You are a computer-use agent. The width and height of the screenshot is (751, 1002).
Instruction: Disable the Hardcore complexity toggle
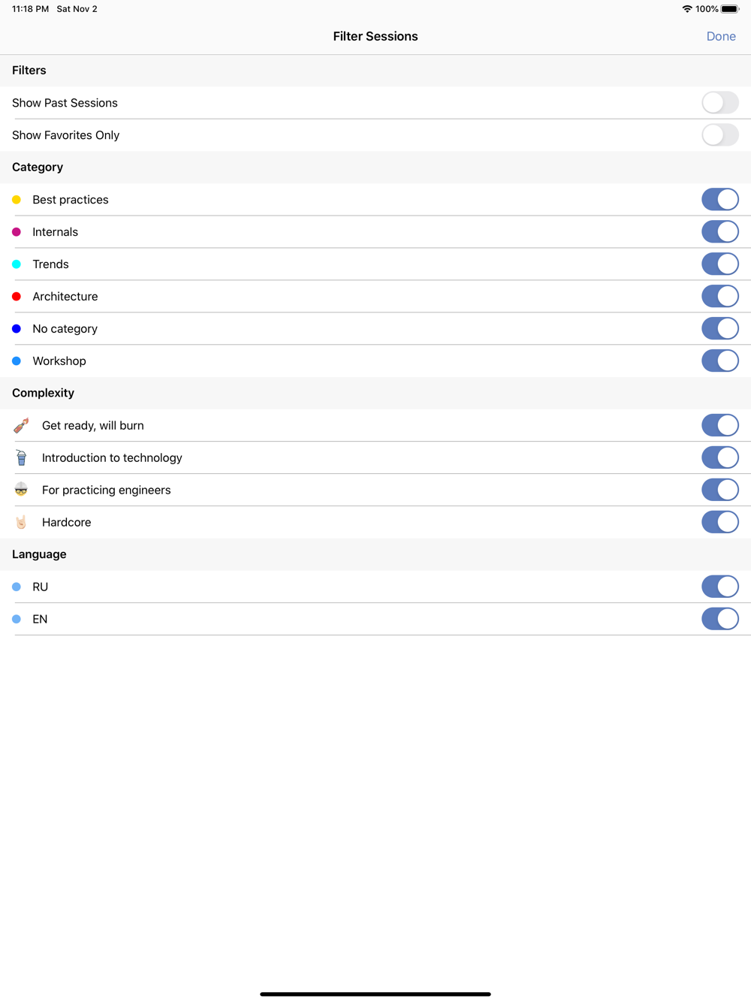719,522
